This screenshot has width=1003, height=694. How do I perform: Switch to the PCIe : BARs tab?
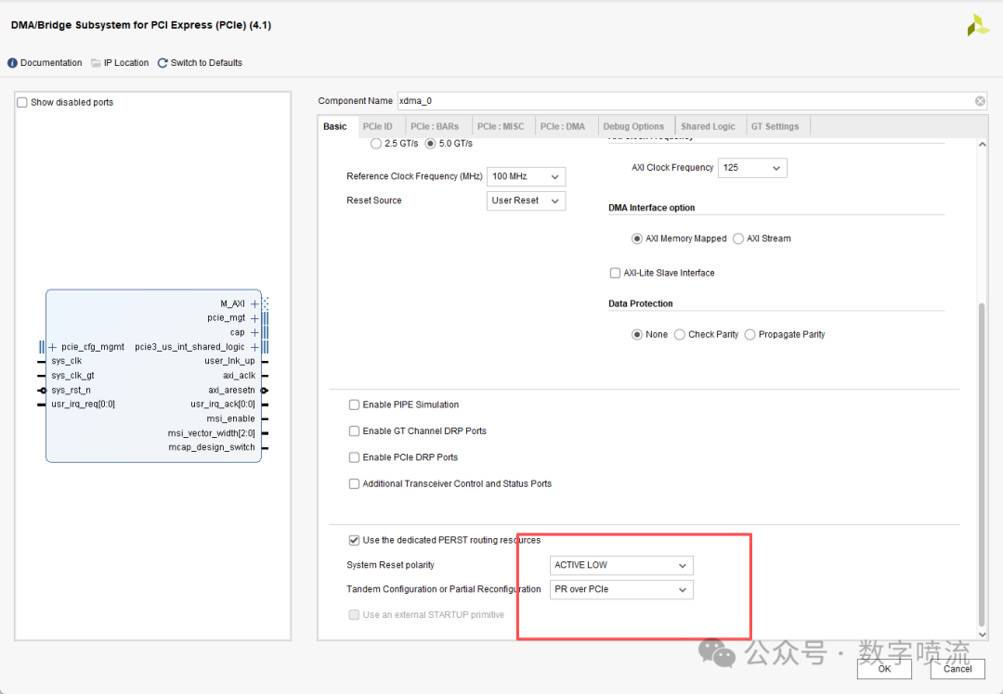[435, 126]
